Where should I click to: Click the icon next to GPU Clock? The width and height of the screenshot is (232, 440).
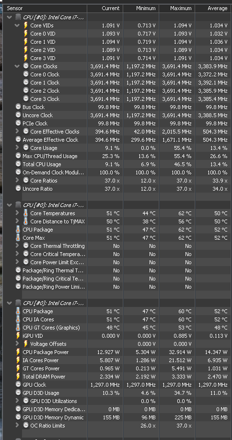tap(18, 384)
